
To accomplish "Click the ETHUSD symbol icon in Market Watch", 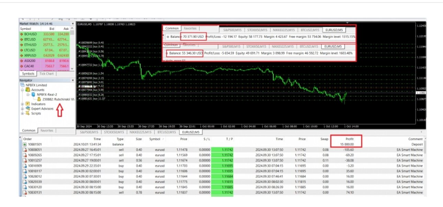I will pos(21,45).
